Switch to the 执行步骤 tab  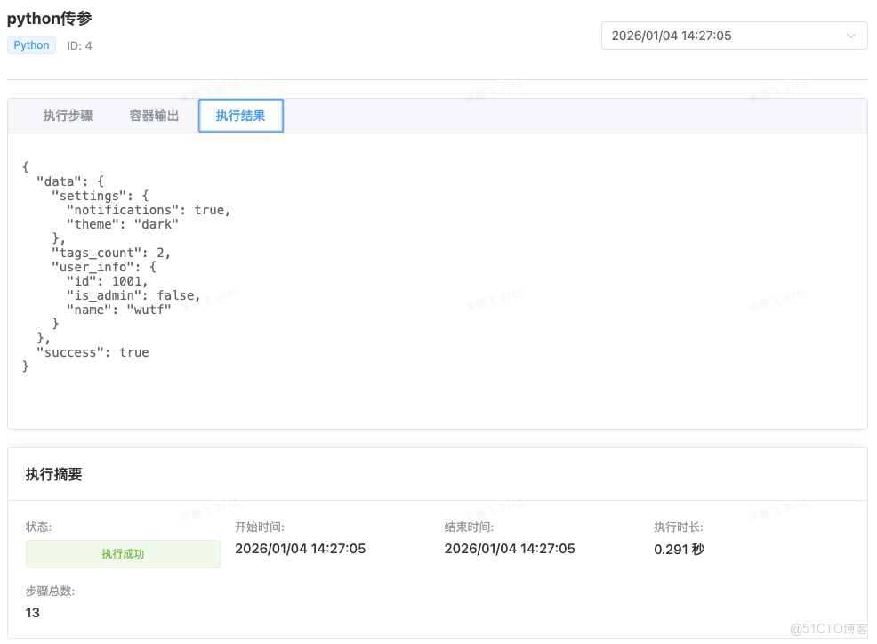pyautogui.click(x=68, y=116)
